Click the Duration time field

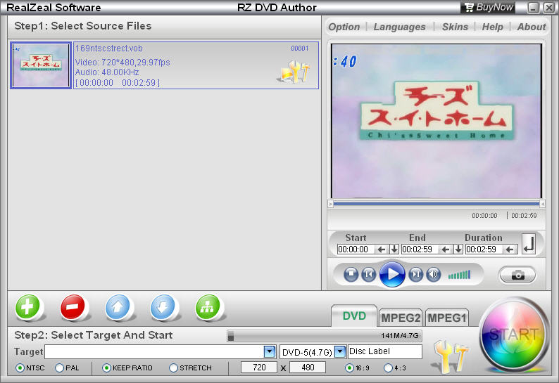coord(484,249)
